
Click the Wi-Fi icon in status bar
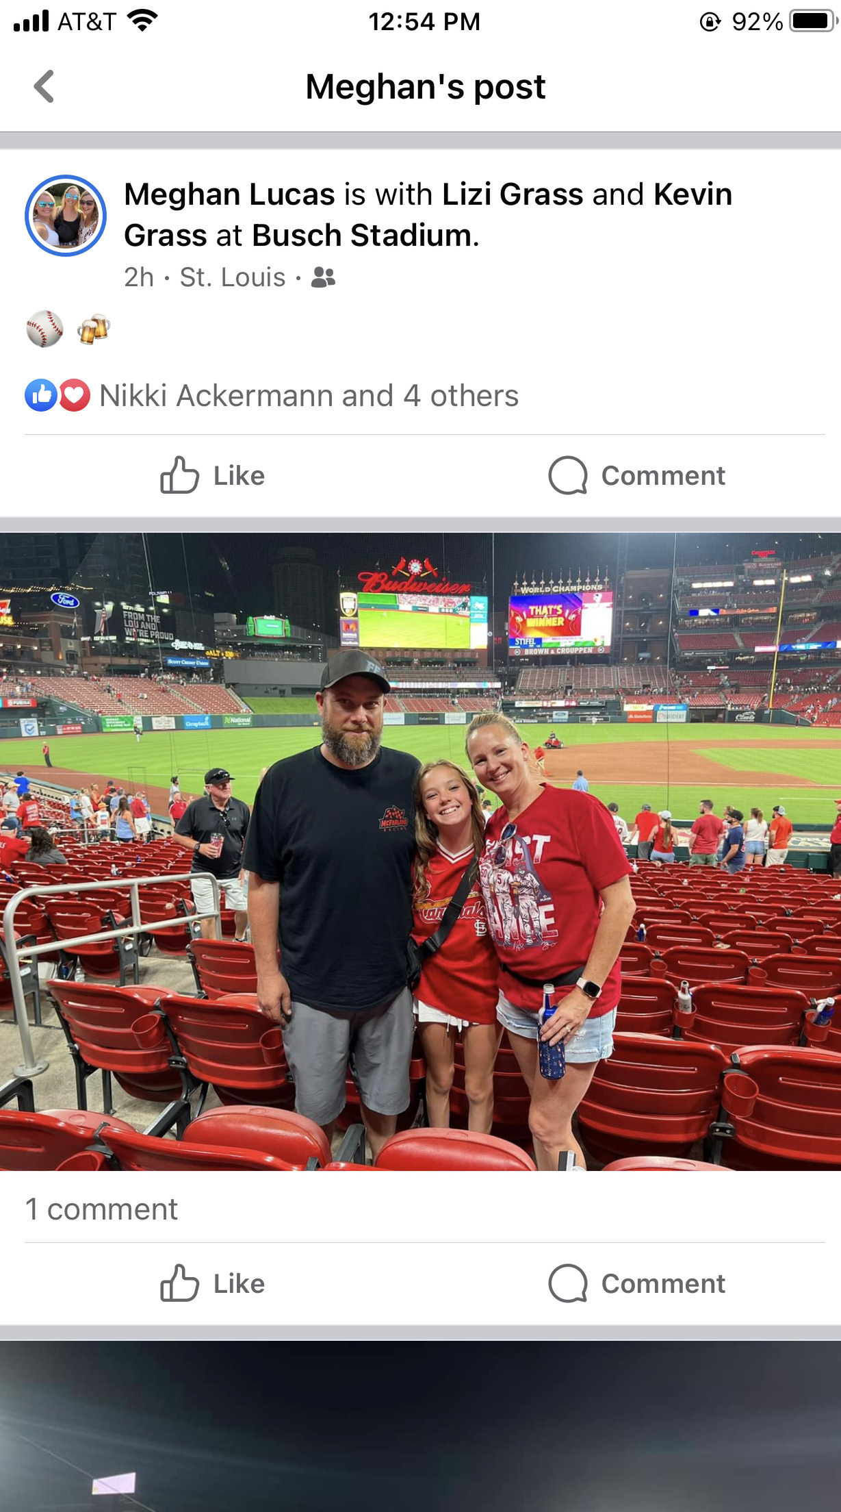click(x=142, y=21)
